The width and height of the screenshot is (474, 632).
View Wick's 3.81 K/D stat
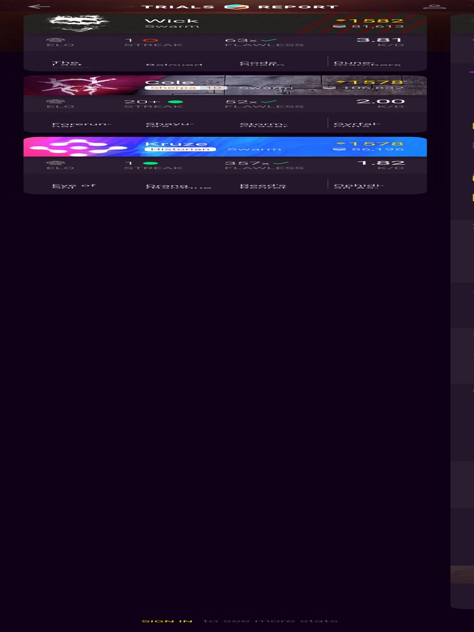pyautogui.click(x=379, y=41)
